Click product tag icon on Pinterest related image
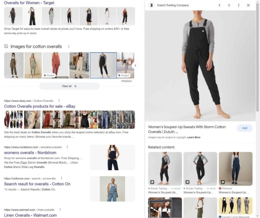This screenshot has height=218, width=260. (x=223, y=182)
